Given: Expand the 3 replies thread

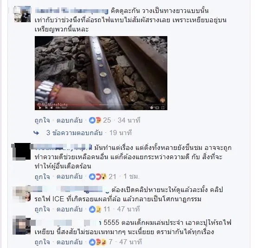Looking at the screenshot, I should 74,133.
